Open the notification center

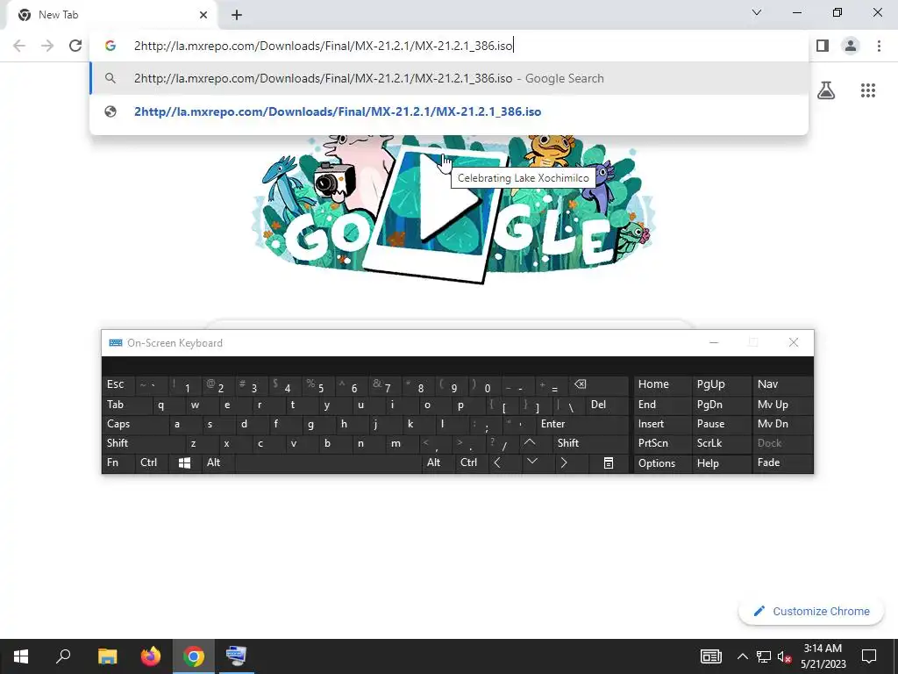click(x=869, y=656)
